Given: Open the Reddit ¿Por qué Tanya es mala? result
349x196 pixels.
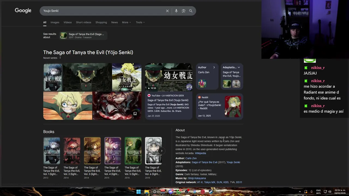Looking at the screenshot, I should [x=209, y=105].
